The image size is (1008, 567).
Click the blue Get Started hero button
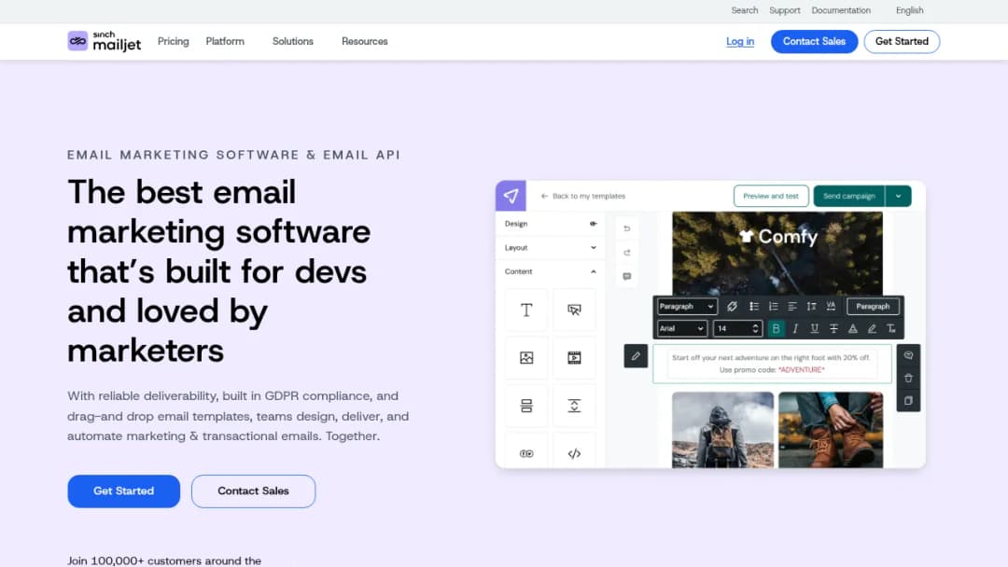tap(123, 491)
